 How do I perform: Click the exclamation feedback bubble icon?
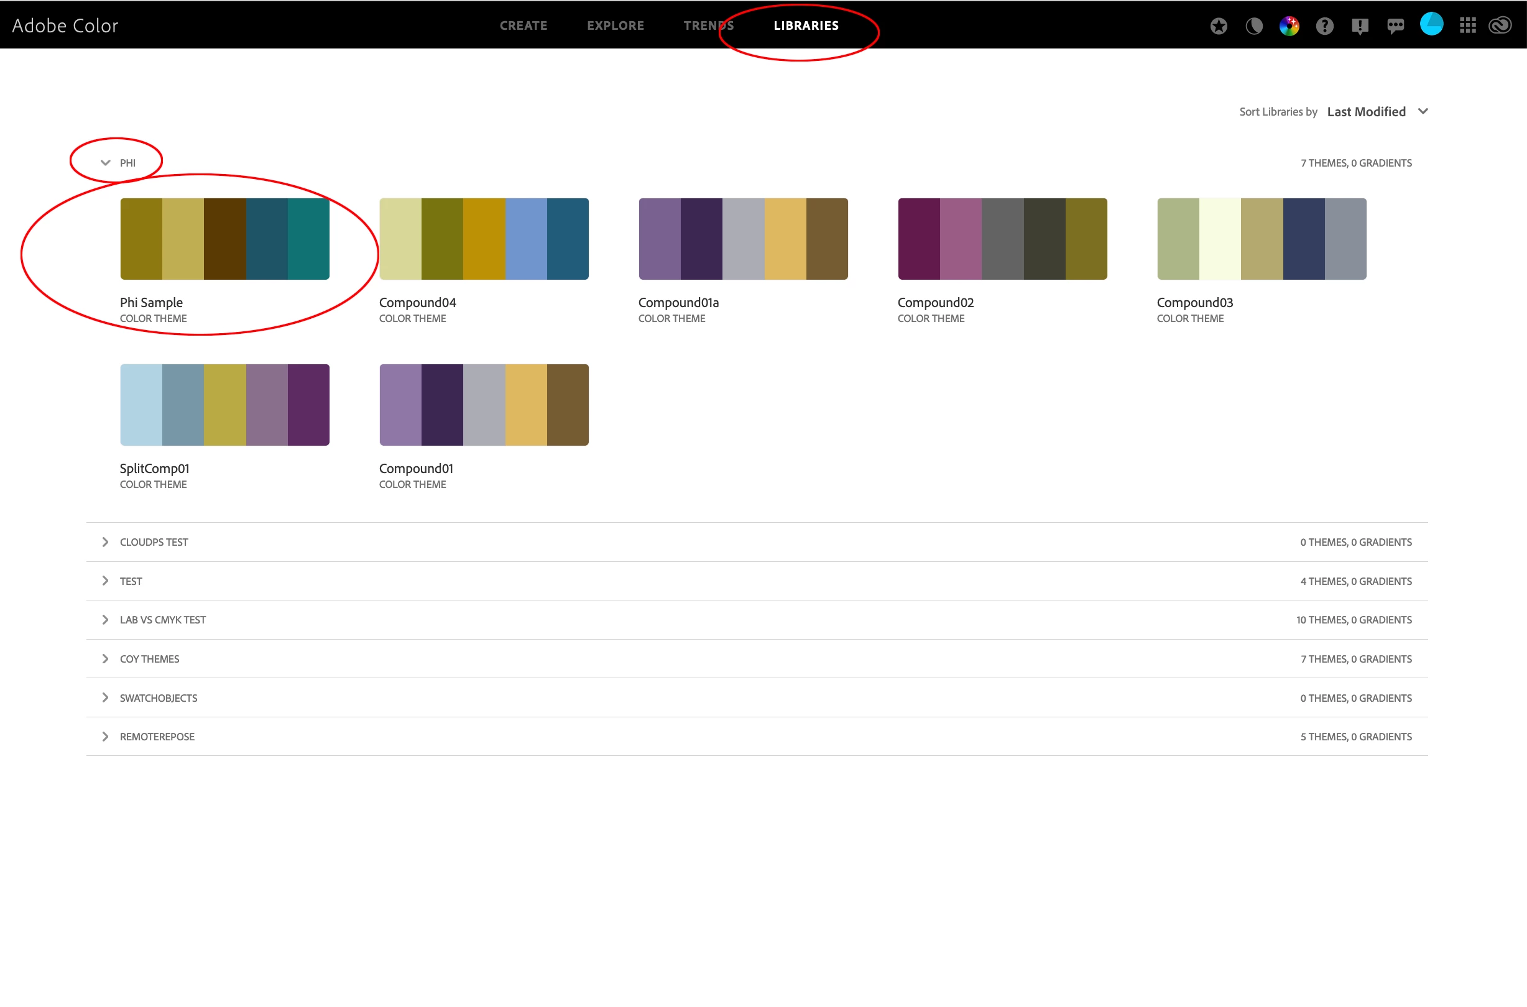point(1359,25)
